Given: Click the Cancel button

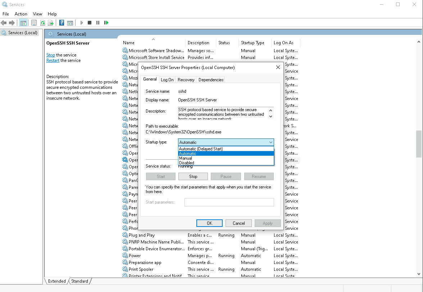Looking at the screenshot, I should (x=239, y=223).
